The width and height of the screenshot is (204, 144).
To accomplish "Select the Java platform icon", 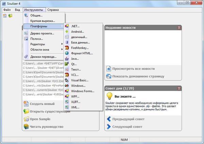I will click(x=67, y=59).
